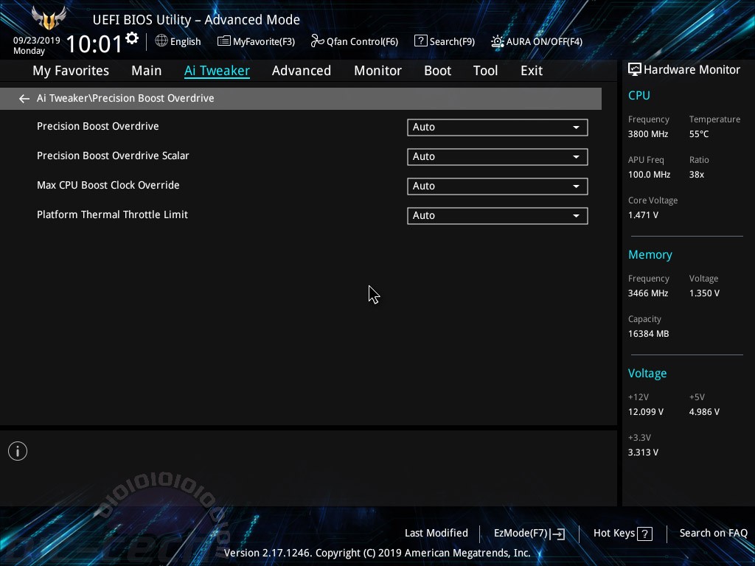Open the Platform Thermal Throttle Limit dropdown
The image size is (755, 566).
click(498, 216)
